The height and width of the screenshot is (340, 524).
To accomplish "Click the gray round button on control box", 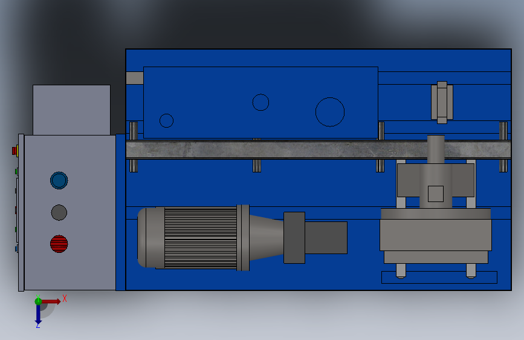I will point(59,212).
